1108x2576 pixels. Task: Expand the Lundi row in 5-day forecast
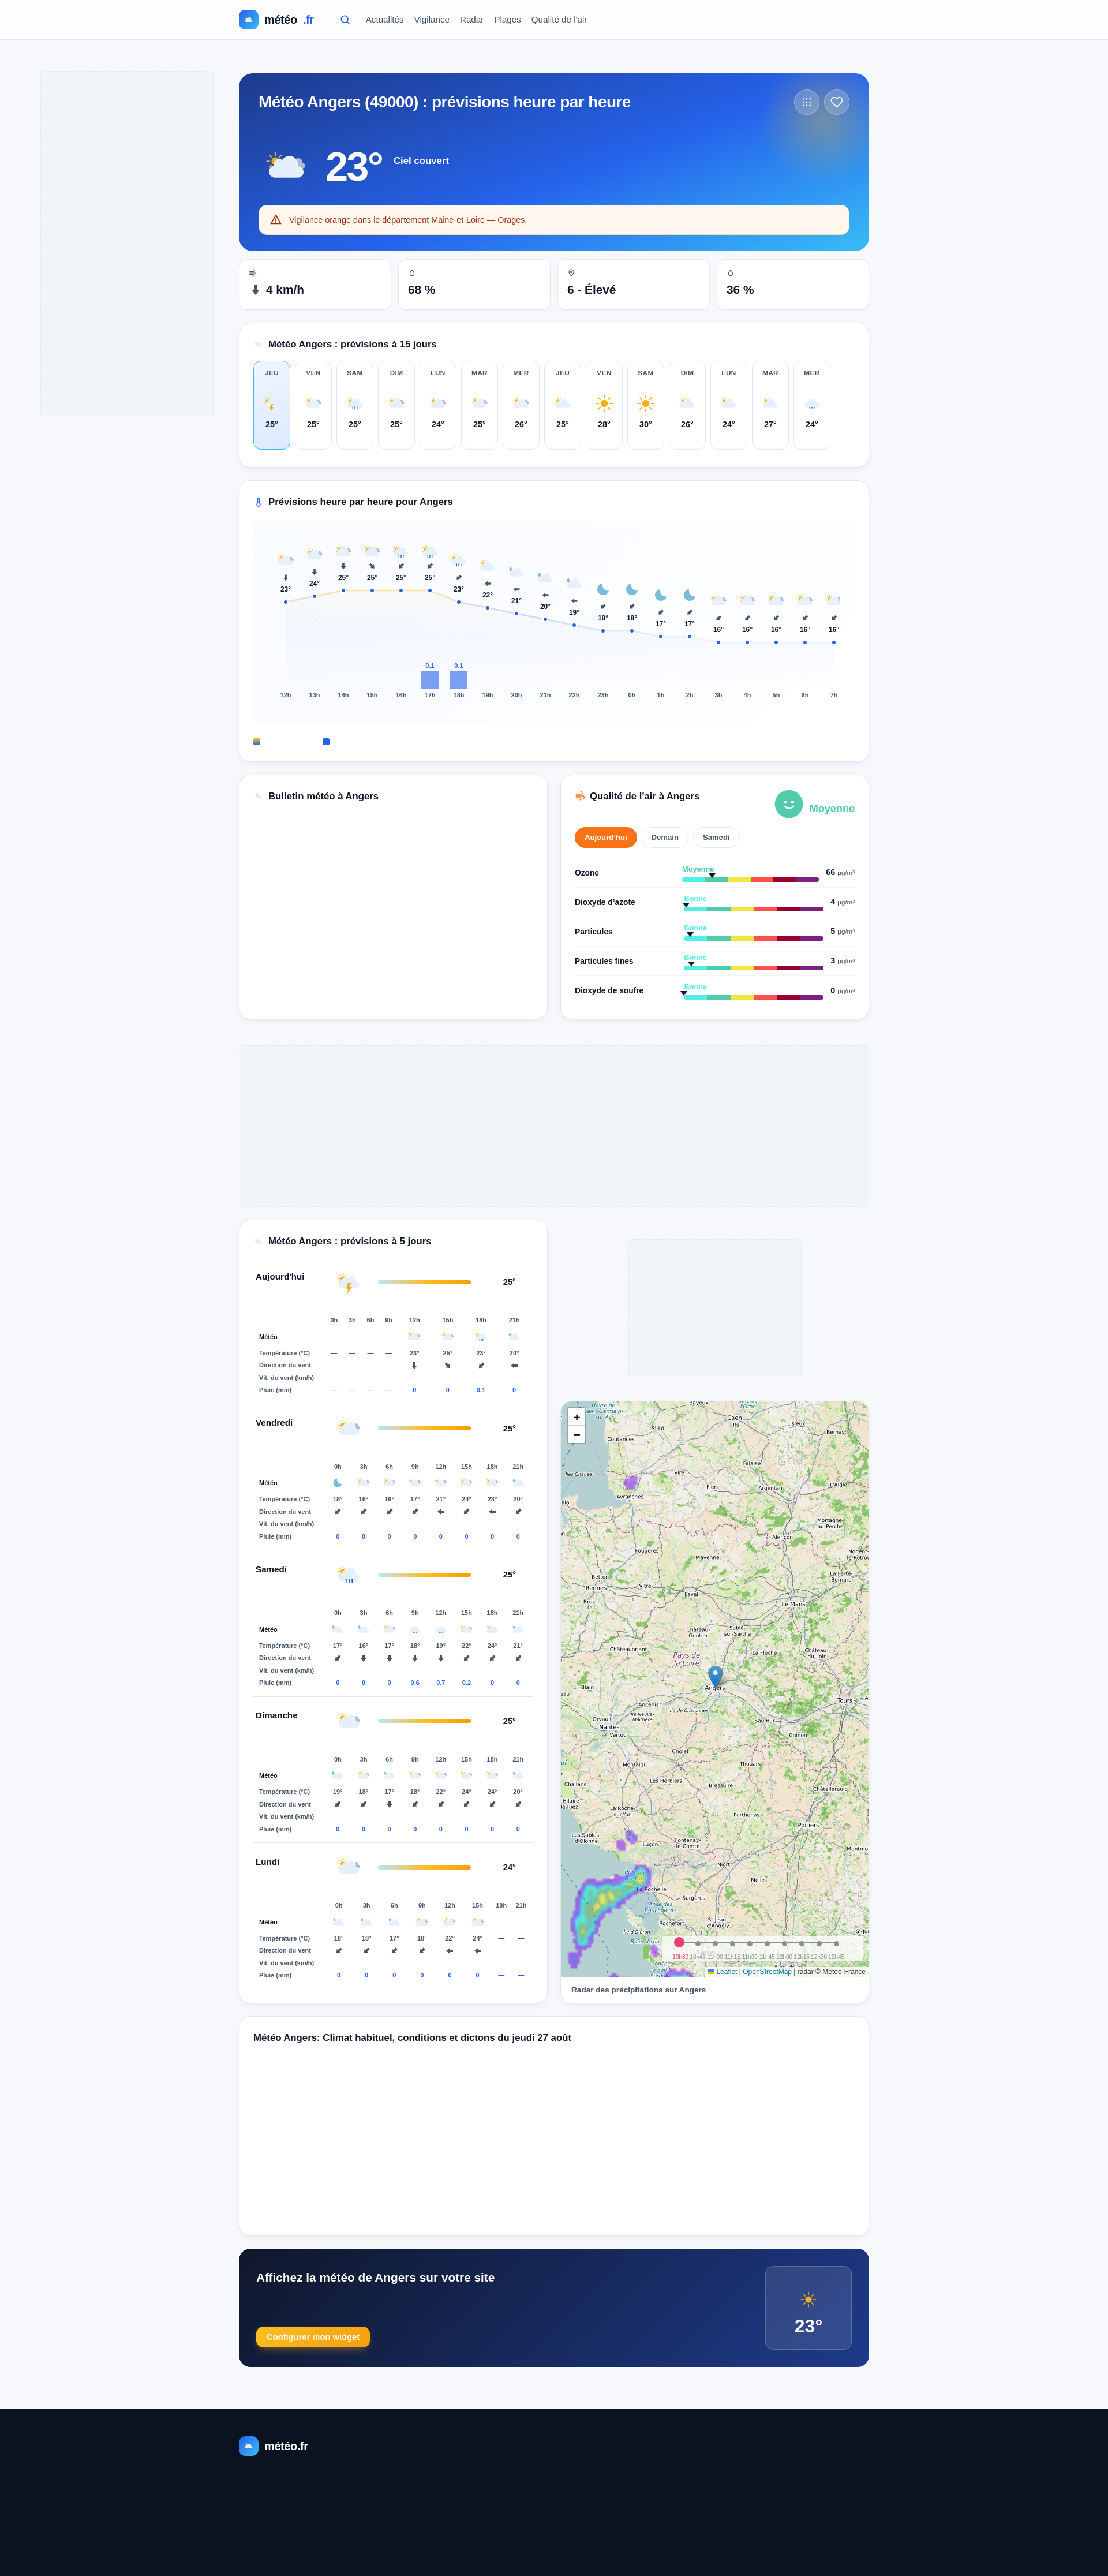[393, 1867]
